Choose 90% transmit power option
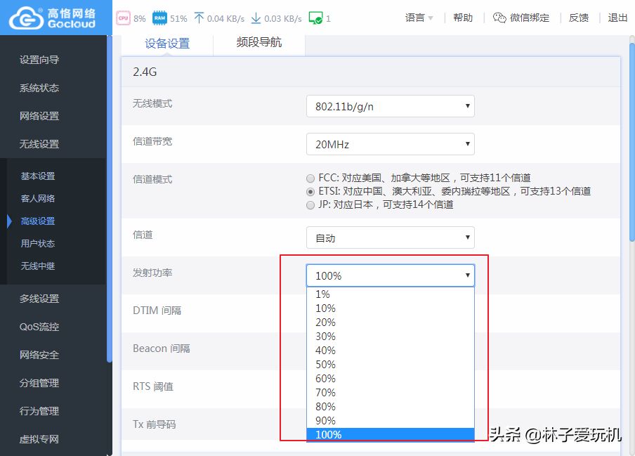Viewport: 635px width, 456px height. pyautogui.click(x=391, y=420)
